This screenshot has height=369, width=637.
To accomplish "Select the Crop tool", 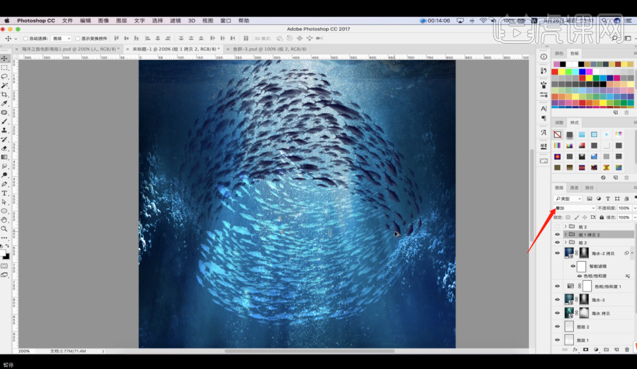I will point(5,94).
